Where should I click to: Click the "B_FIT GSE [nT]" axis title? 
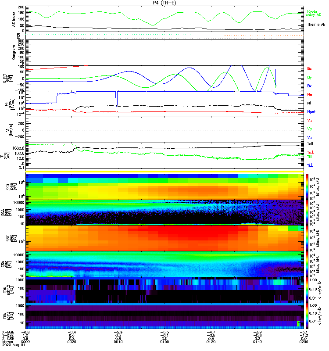pyautogui.click(x=7, y=79)
